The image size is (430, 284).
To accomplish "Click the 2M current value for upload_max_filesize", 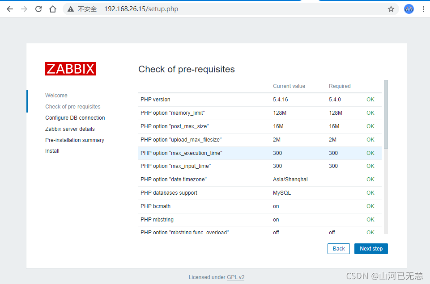I will coord(277,139).
